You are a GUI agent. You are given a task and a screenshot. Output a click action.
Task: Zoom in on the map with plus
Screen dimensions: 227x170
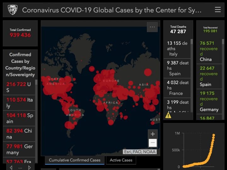click(153, 134)
